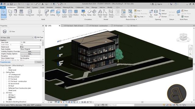
Task: Select the Ceiling tool
Action: click(x=52, y=13)
